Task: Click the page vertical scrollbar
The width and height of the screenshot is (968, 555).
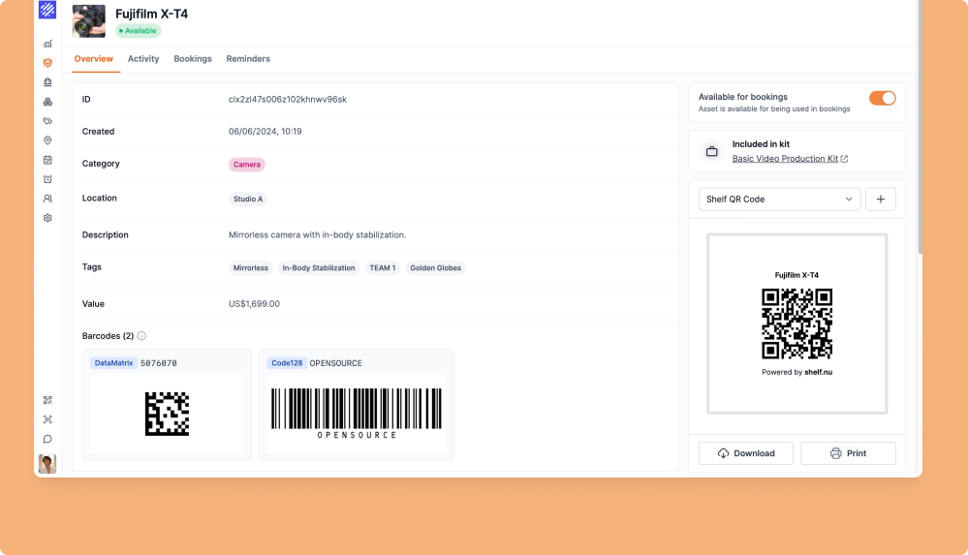Action: coord(920,127)
